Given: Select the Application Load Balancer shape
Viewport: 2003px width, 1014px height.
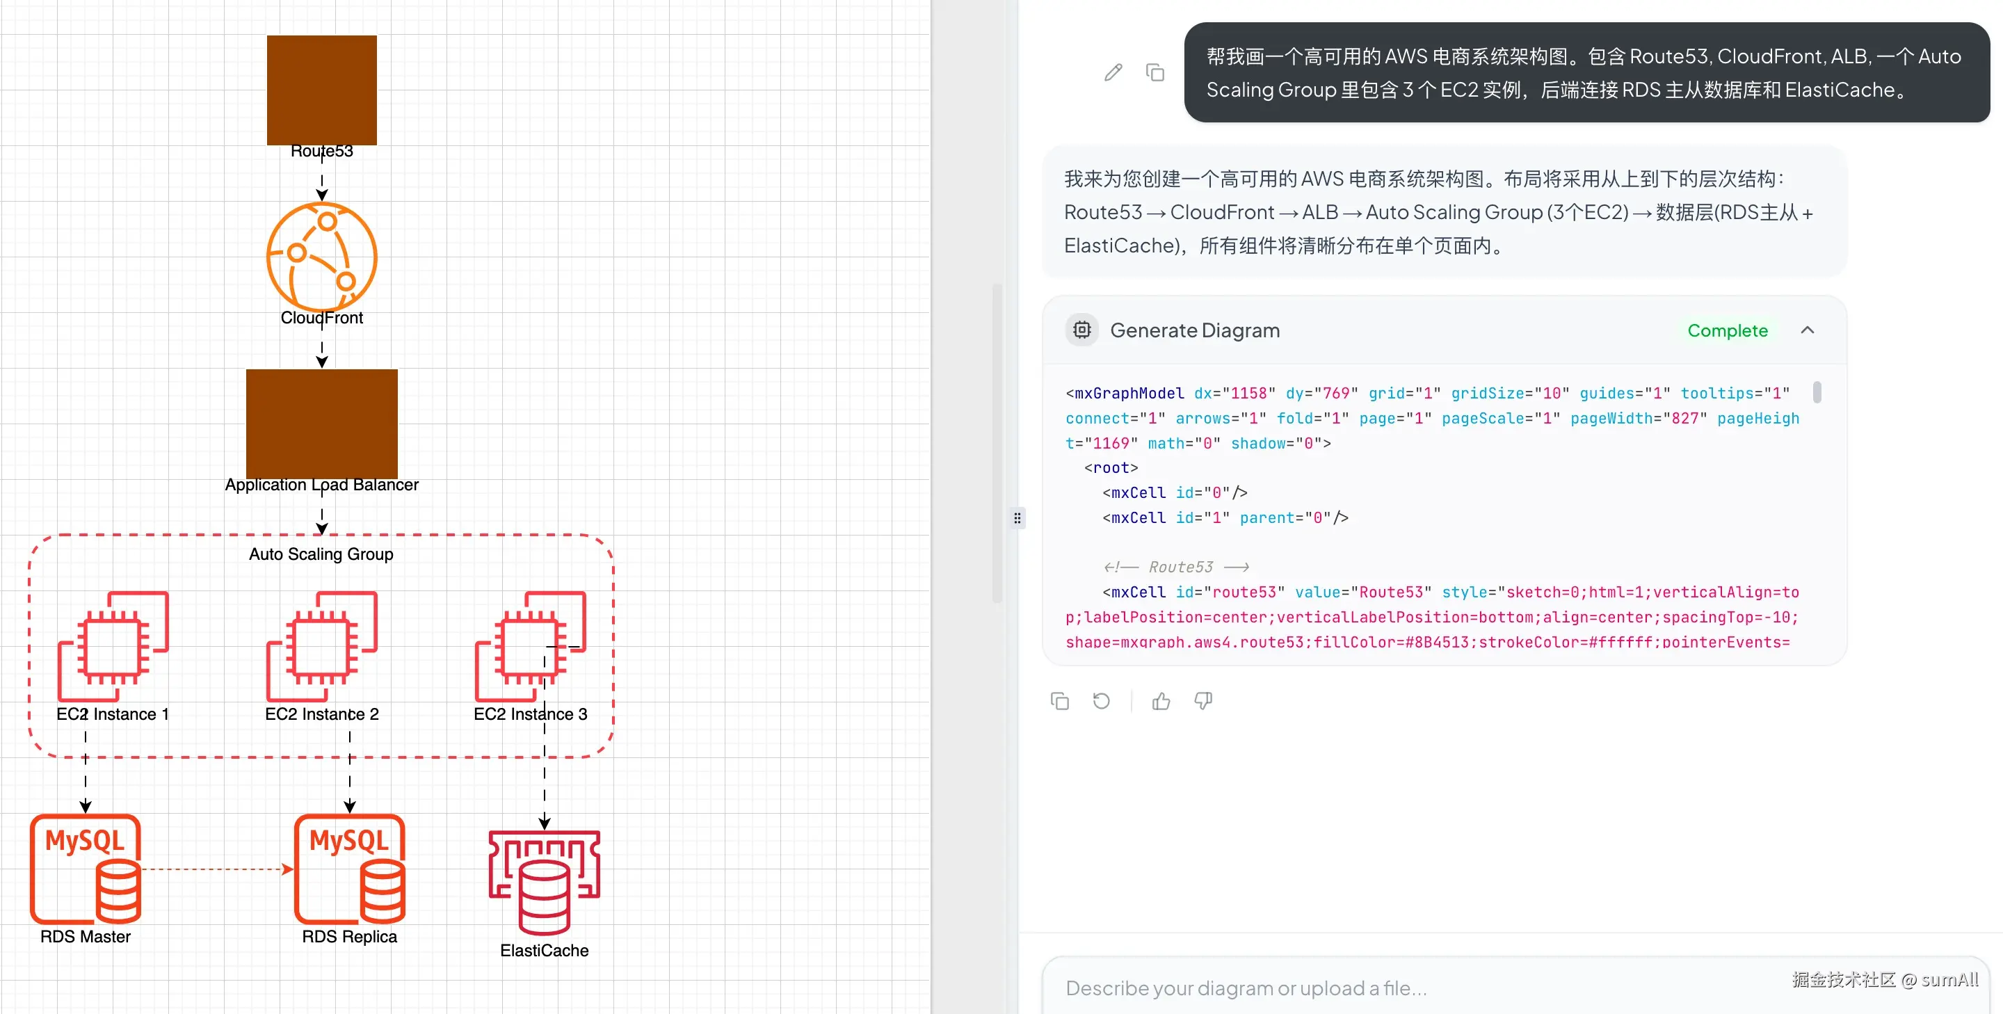Looking at the screenshot, I should [x=321, y=423].
